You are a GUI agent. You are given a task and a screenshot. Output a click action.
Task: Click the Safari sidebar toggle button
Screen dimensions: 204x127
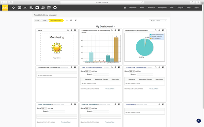tap(11, 2)
